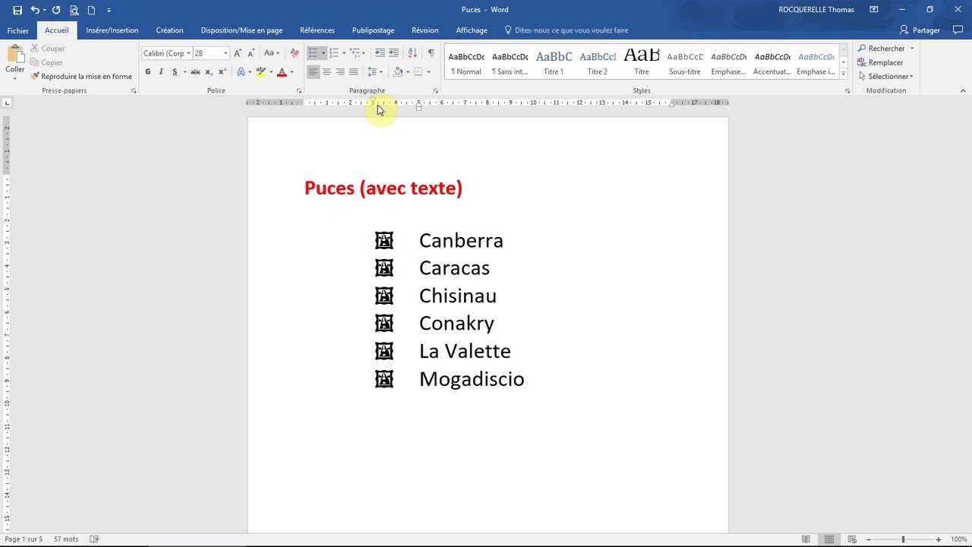The image size is (972, 547).
Task: Toggle bullet list formatting
Action: 313,53
